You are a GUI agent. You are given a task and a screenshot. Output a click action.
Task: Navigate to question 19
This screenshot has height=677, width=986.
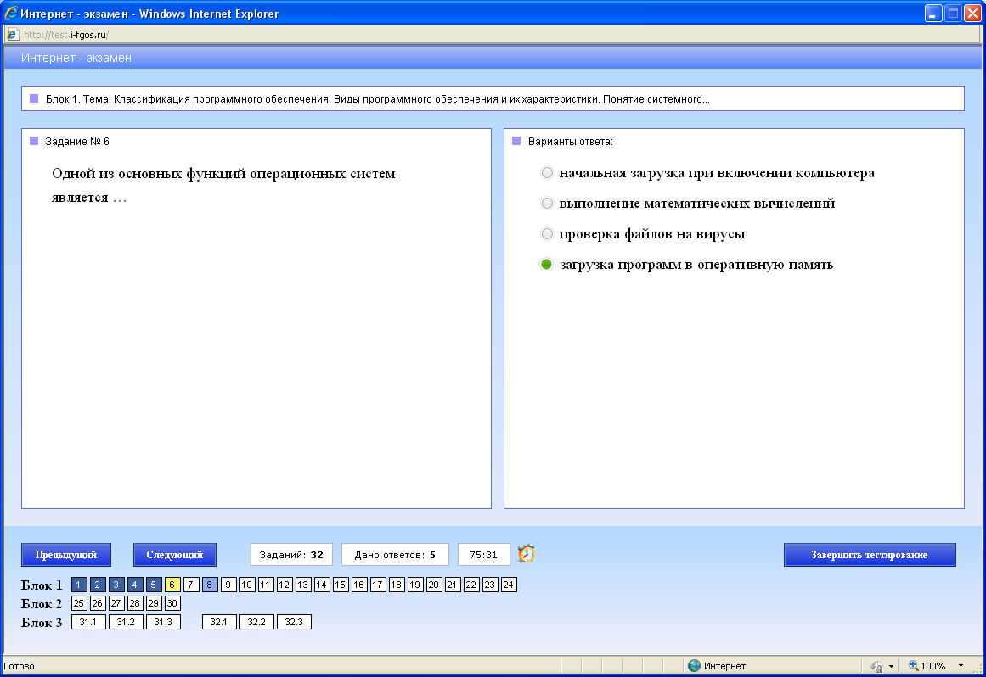click(x=415, y=585)
